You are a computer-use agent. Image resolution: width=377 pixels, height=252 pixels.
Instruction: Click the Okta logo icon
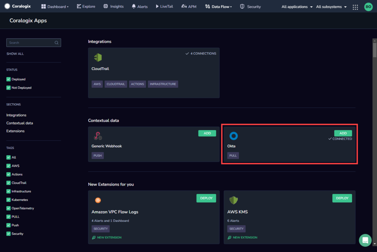(x=233, y=136)
